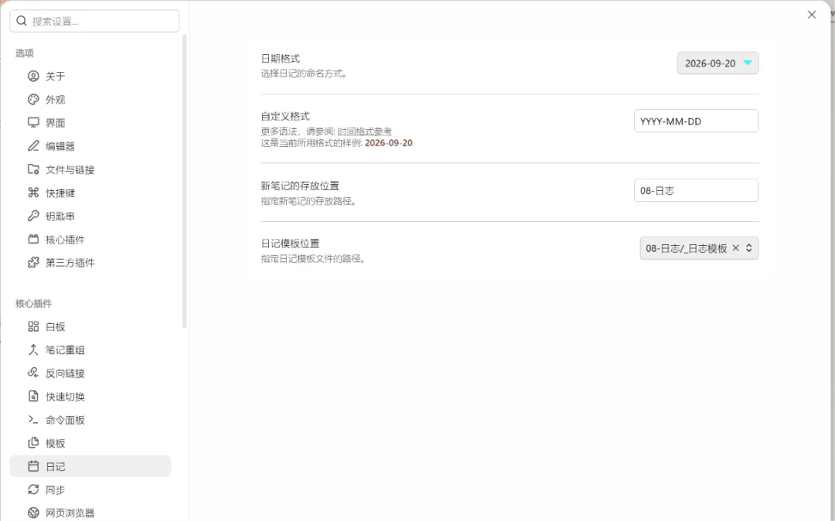The height and width of the screenshot is (521, 835).
Task: Select the 外观 palette icon
Action: (x=33, y=100)
